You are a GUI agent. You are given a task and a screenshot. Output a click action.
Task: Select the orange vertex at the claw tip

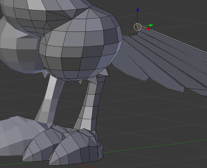coord(49,159)
